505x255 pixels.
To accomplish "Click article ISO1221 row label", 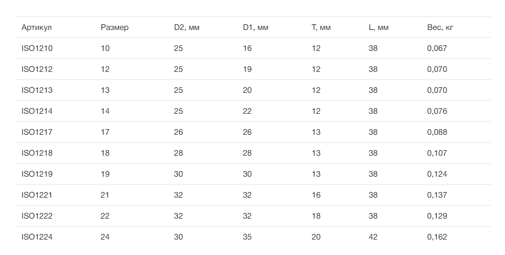I will 36,195.
